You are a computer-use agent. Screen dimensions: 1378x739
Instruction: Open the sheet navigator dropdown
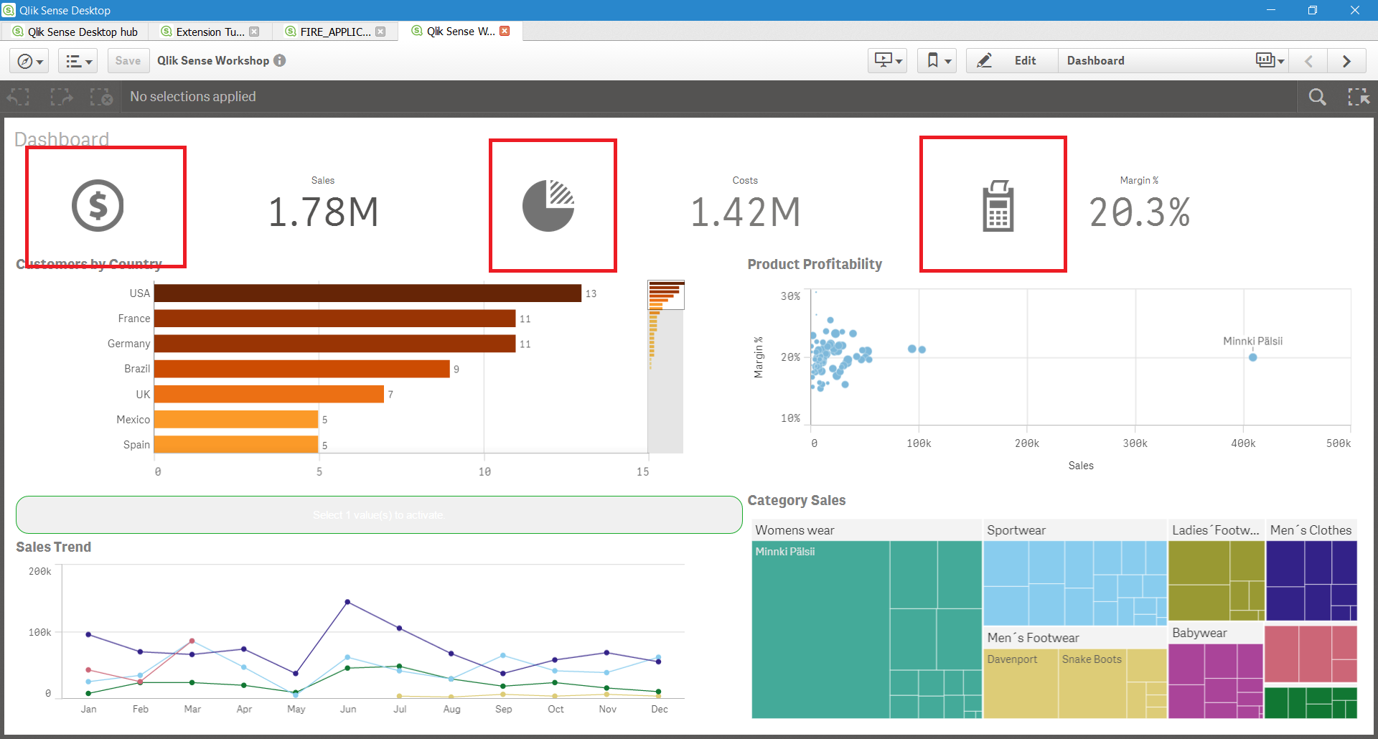click(78, 60)
